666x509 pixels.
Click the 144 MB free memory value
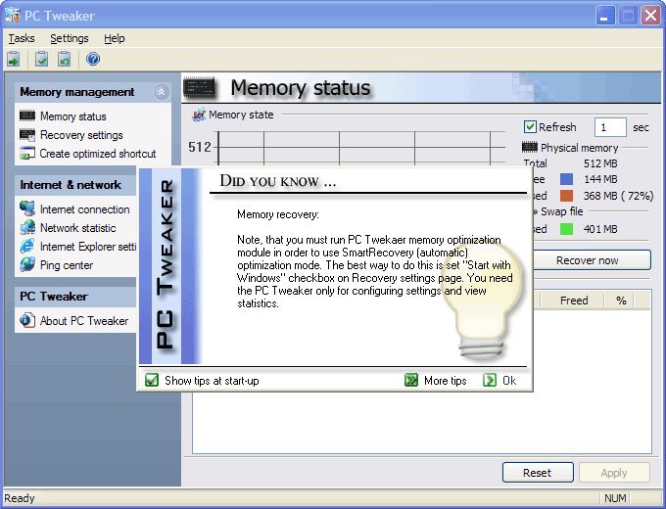(x=600, y=179)
